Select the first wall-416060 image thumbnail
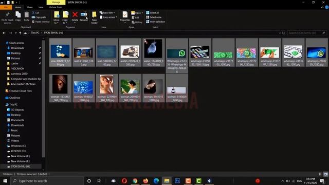 [83, 52]
